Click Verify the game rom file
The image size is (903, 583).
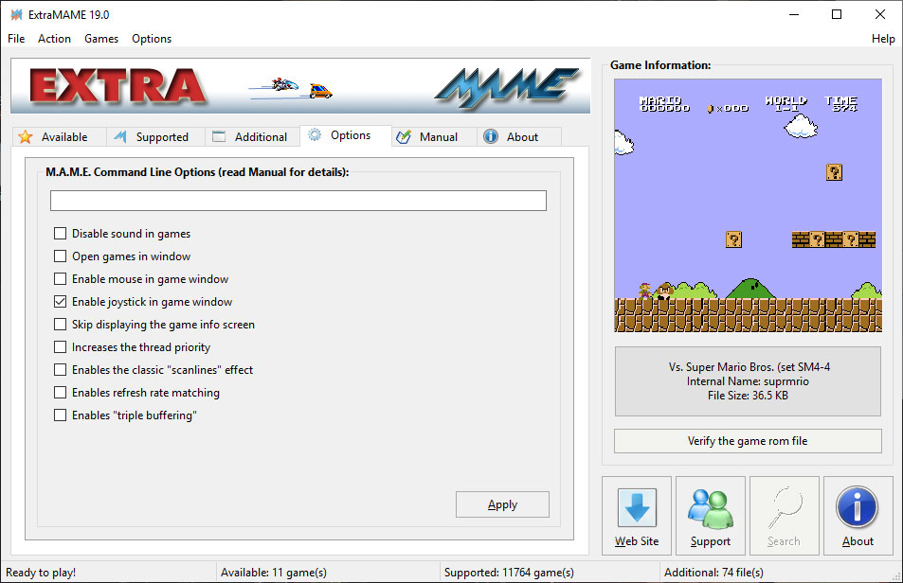(748, 441)
